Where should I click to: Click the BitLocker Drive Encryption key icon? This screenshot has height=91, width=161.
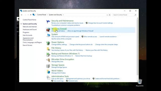48,60
